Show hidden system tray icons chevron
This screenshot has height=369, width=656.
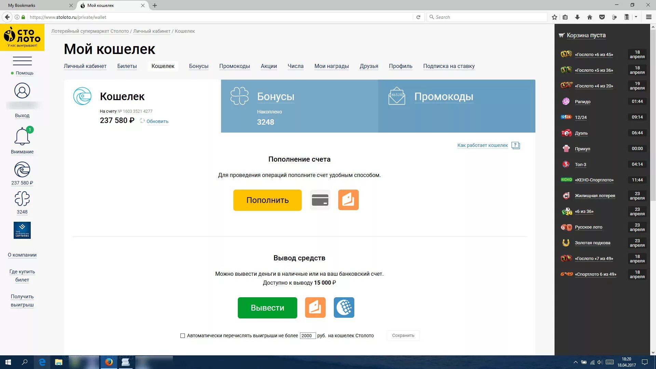click(576, 362)
